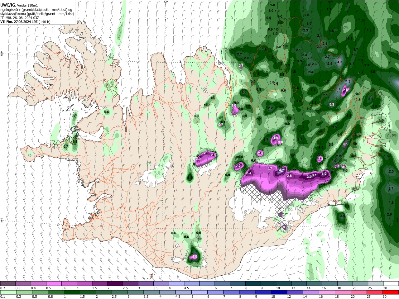This screenshot has width=399, height=299.
Task: Click the rose-red rain swatch at 25
Action: coord(374,292)
